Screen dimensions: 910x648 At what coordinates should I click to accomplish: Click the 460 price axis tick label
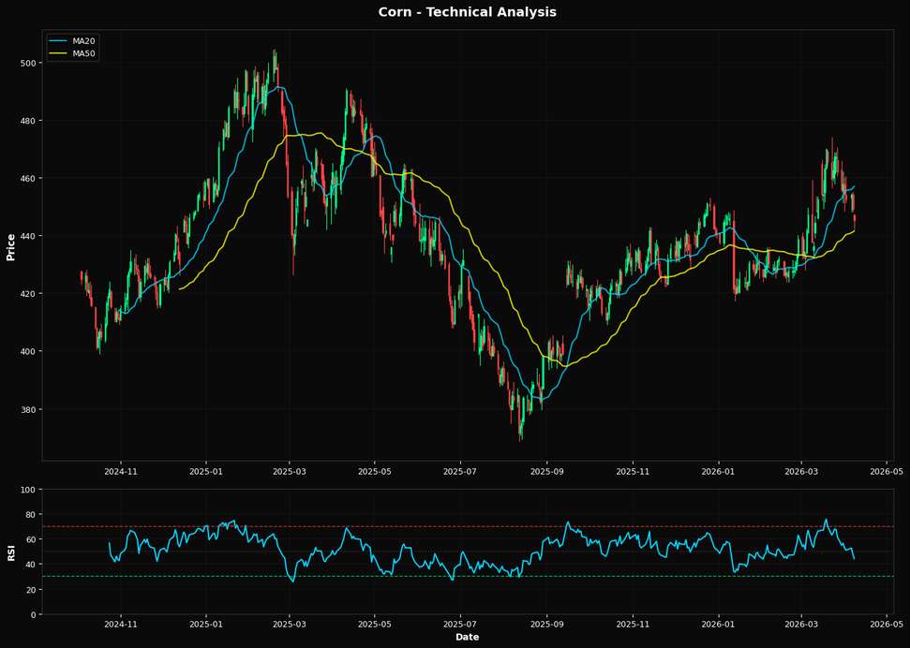pos(30,178)
